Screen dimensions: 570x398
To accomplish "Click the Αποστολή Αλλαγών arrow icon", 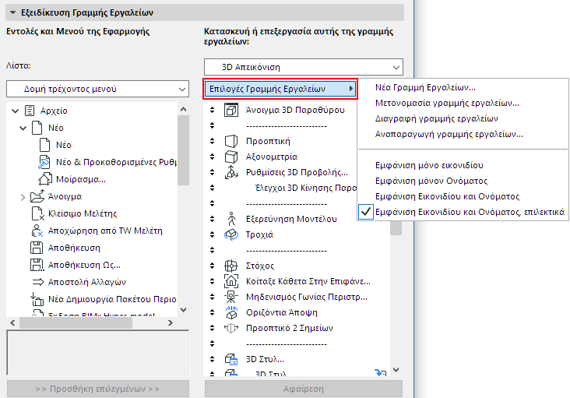I will tap(37, 282).
